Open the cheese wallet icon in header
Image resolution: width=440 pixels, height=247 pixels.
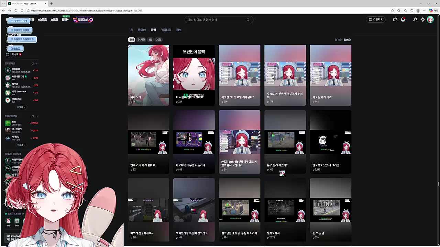[x=395, y=20]
